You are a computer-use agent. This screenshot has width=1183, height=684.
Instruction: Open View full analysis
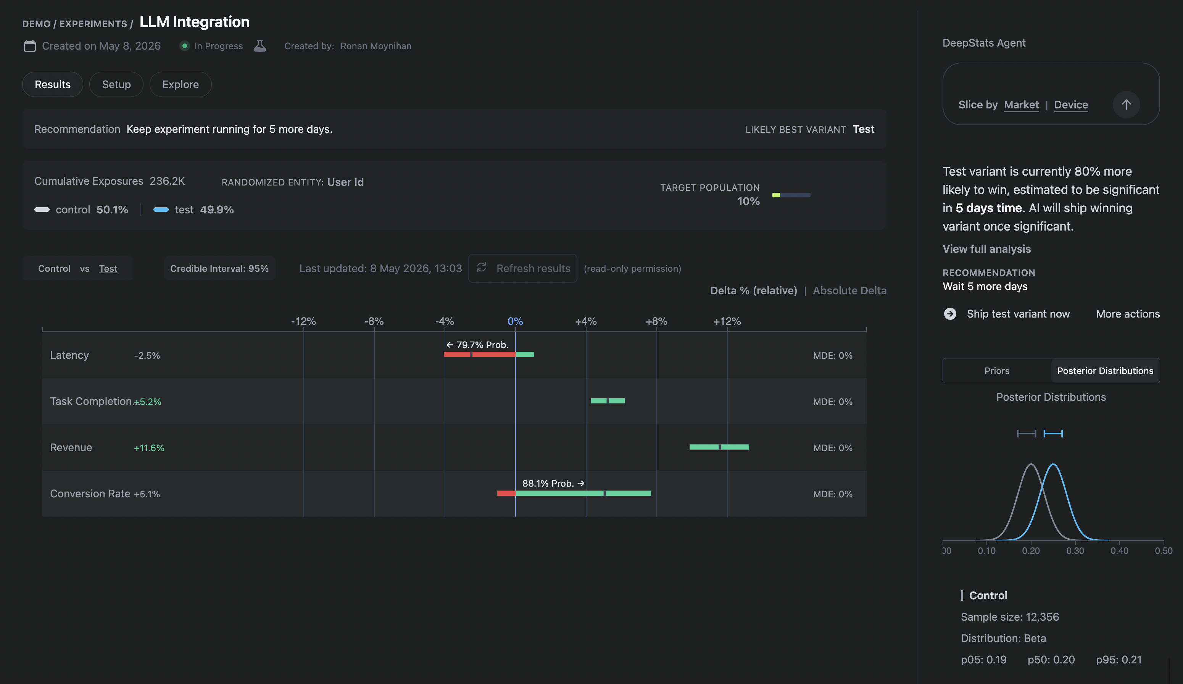pos(987,249)
